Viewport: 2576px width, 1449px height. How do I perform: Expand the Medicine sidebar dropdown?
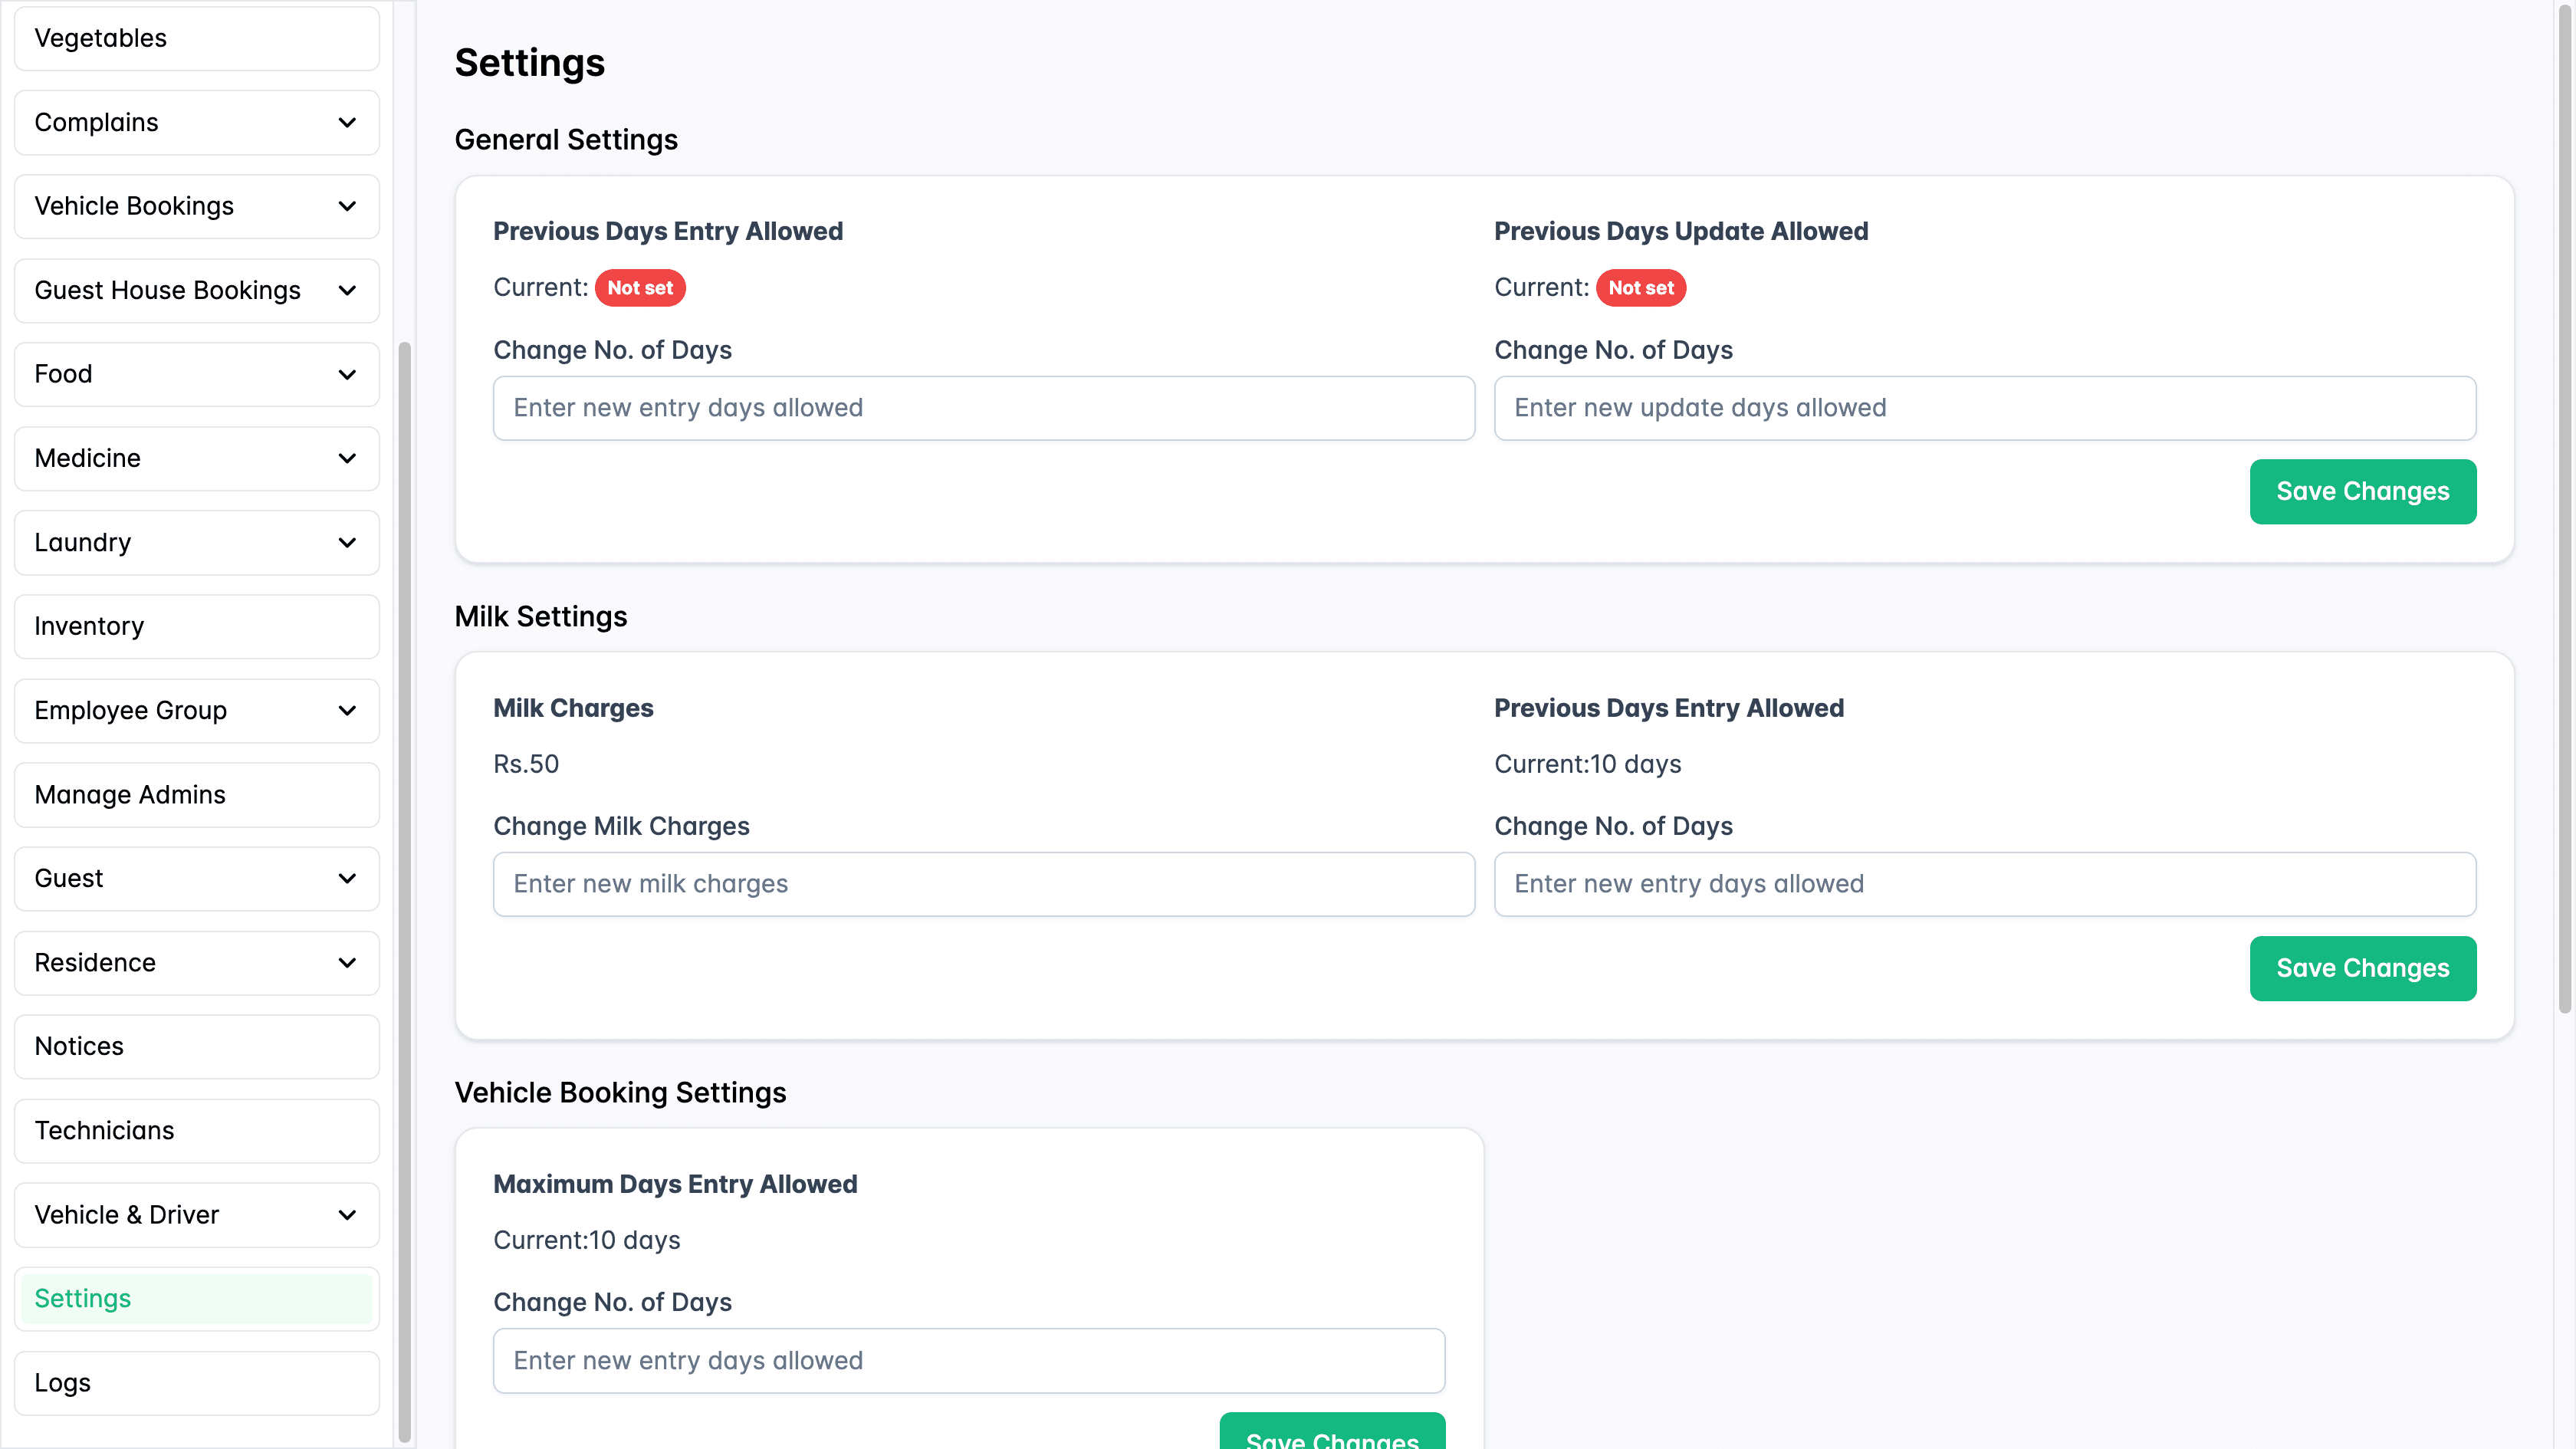click(x=347, y=458)
